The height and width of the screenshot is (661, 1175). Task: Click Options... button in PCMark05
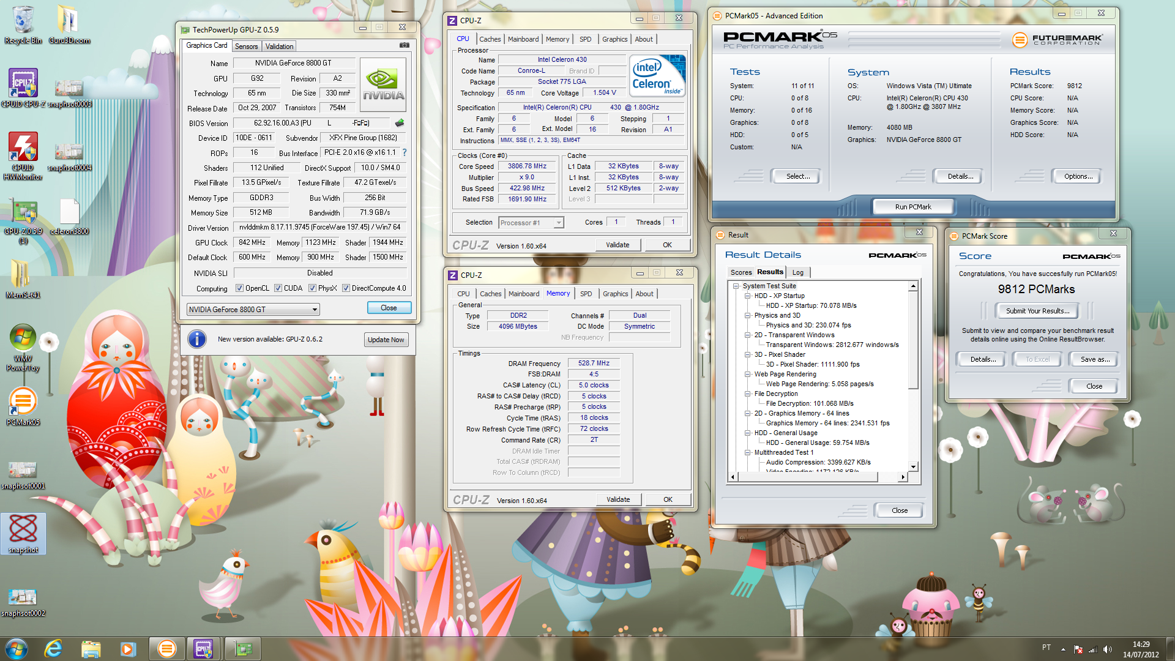click(x=1078, y=176)
